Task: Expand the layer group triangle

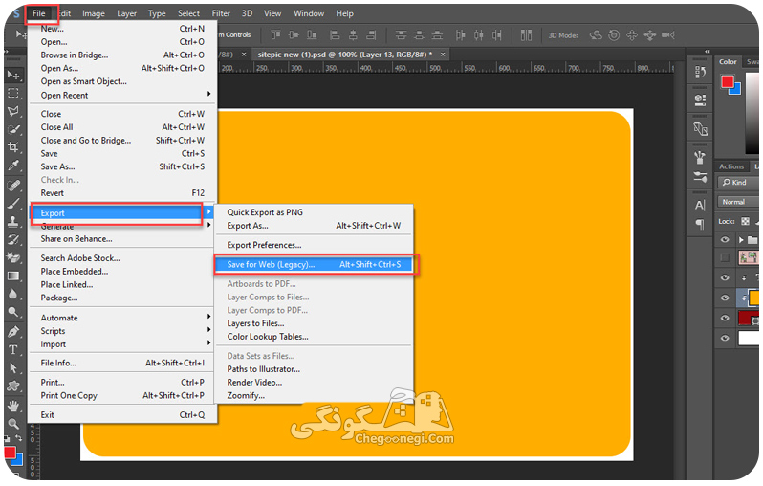Action: pyautogui.click(x=741, y=239)
